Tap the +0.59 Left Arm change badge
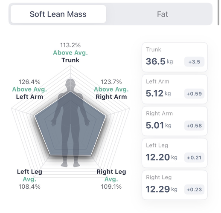 pyautogui.click(x=194, y=94)
